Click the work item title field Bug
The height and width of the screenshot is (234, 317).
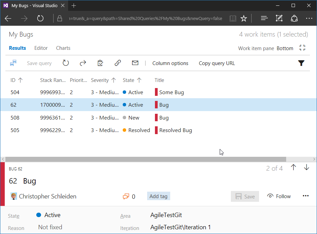pyautogui.click(x=29, y=181)
